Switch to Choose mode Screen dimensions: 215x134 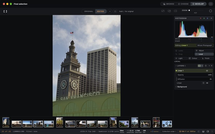click(183, 4)
